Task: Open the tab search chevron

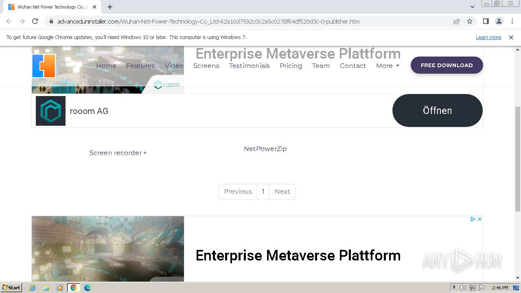Action: 472,7
